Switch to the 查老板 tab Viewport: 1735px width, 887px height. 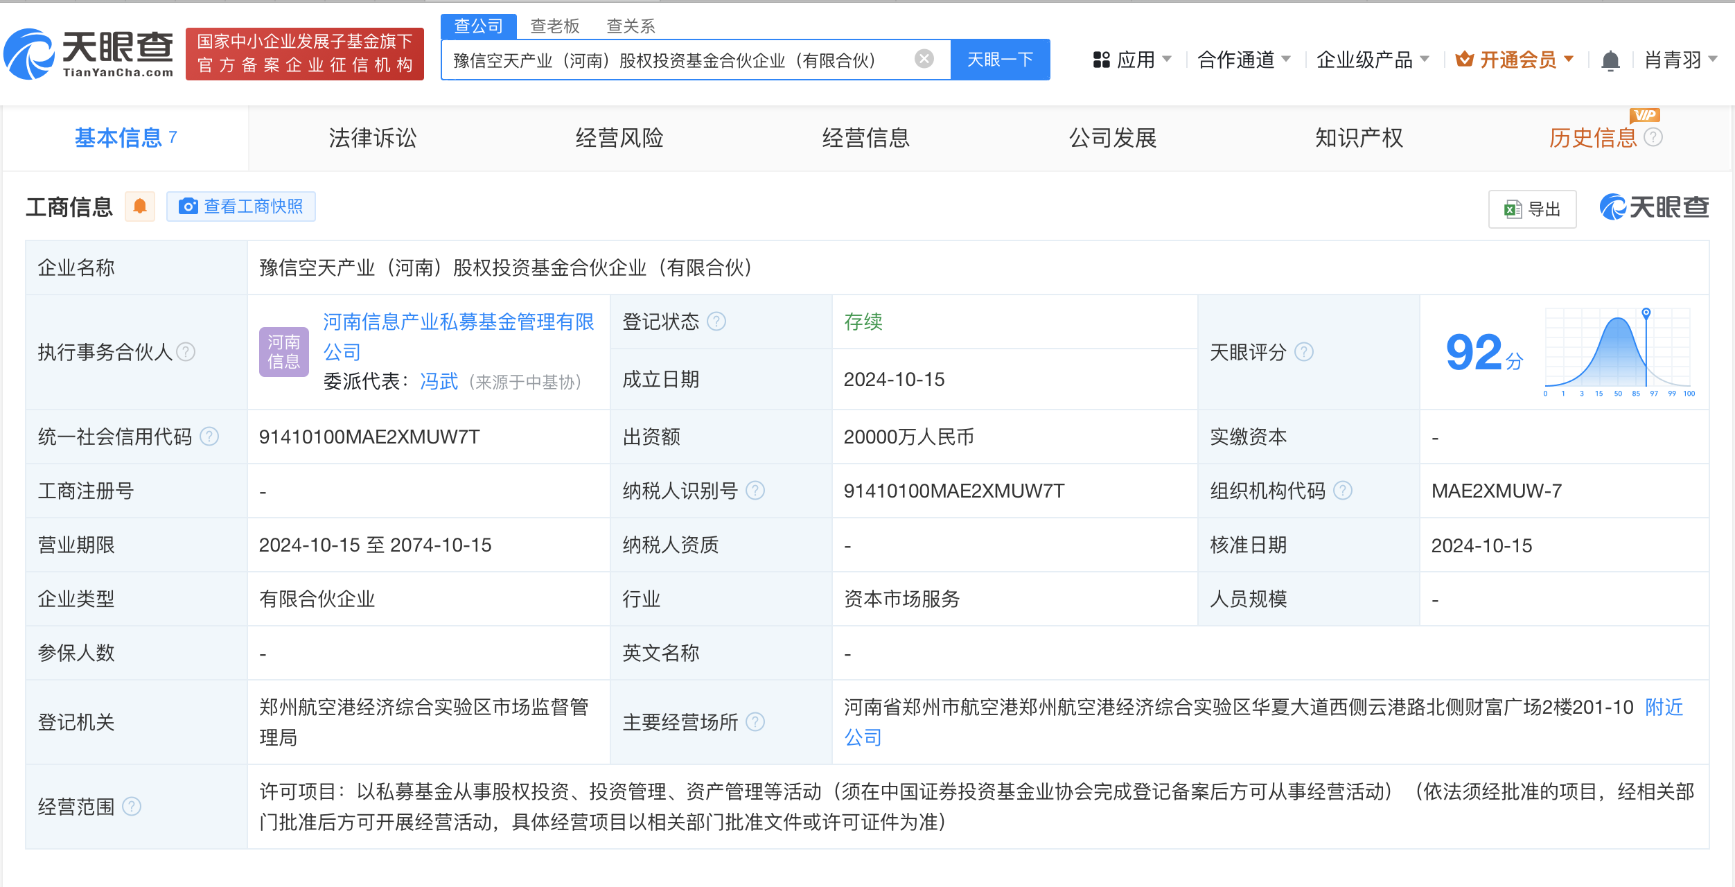(556, 26)
